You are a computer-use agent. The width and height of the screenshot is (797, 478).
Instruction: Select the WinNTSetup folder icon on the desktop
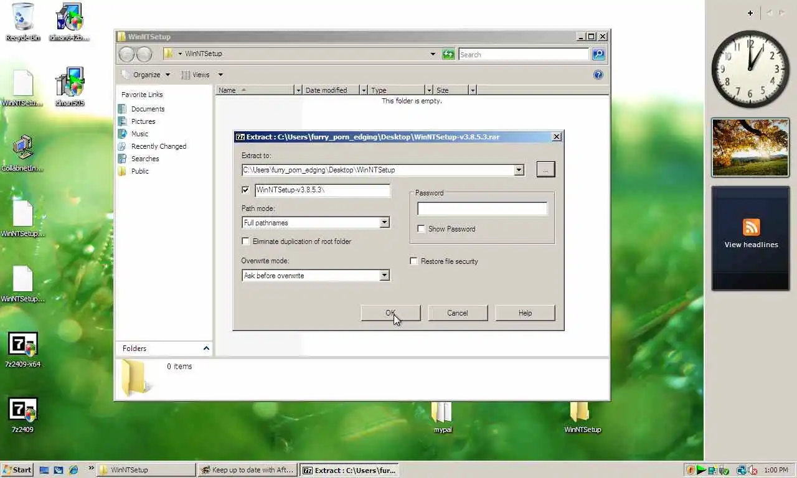click(582, 417)
